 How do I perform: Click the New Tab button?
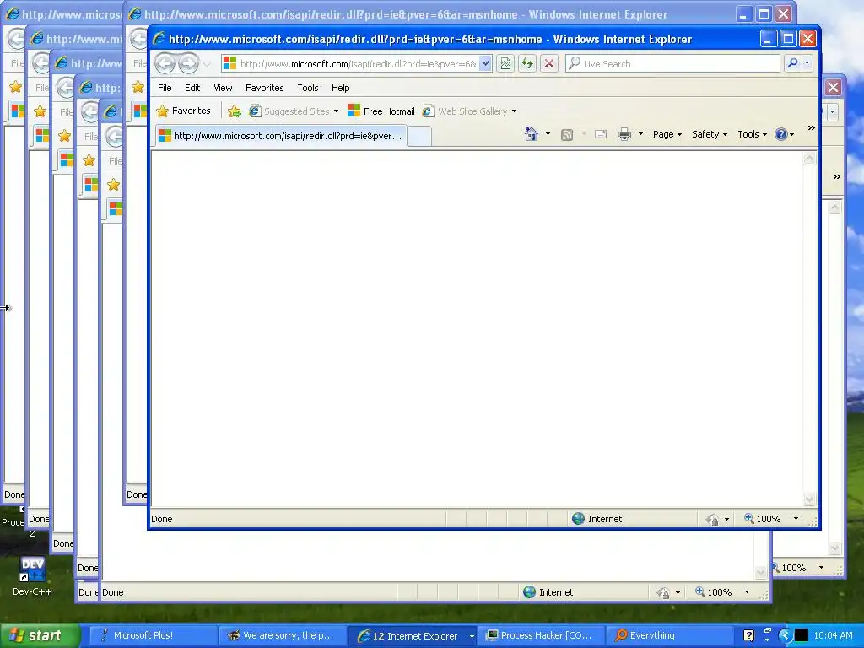tap(419, 136)
